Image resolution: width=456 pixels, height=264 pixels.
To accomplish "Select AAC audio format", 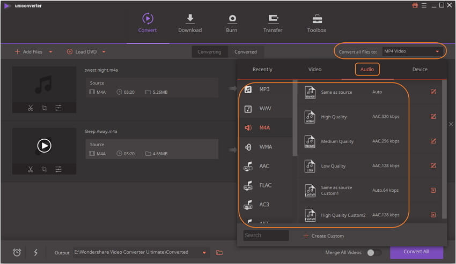I will (265, 166).
